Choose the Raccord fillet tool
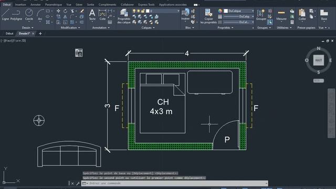 tap(72, 16)
